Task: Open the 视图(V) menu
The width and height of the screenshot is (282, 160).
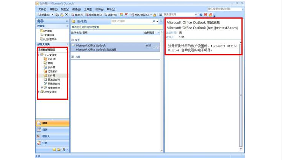Action: tap(65, 9)
